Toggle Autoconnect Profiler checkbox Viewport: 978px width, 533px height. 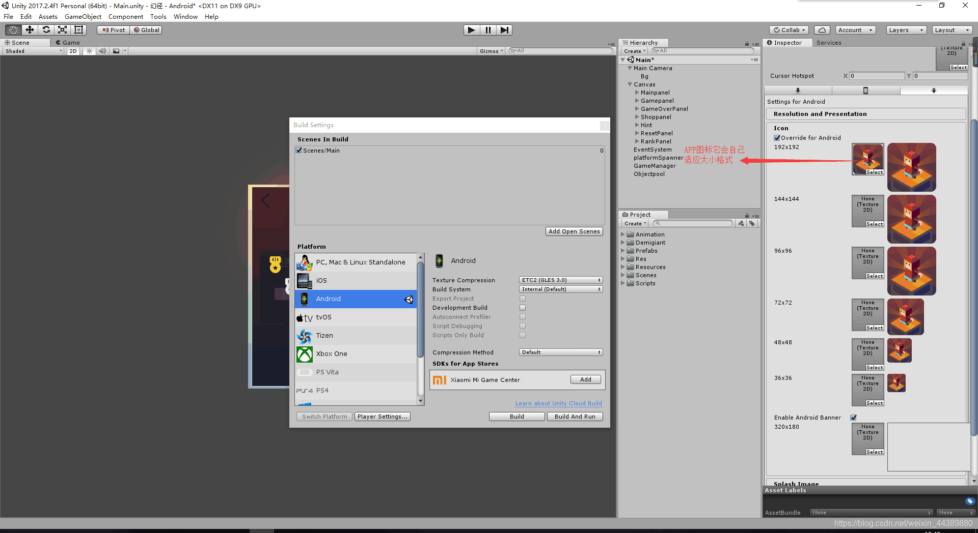click(x=523, y=317)
